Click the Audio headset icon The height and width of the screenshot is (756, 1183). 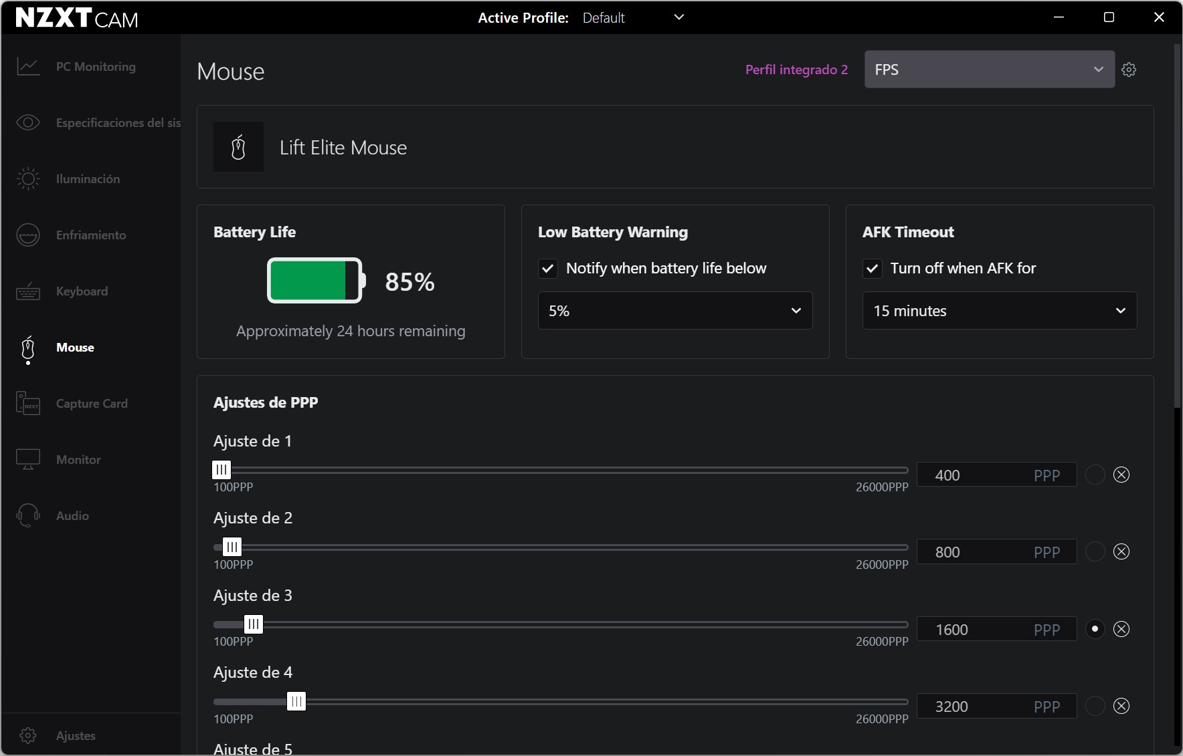pos(28,516)
